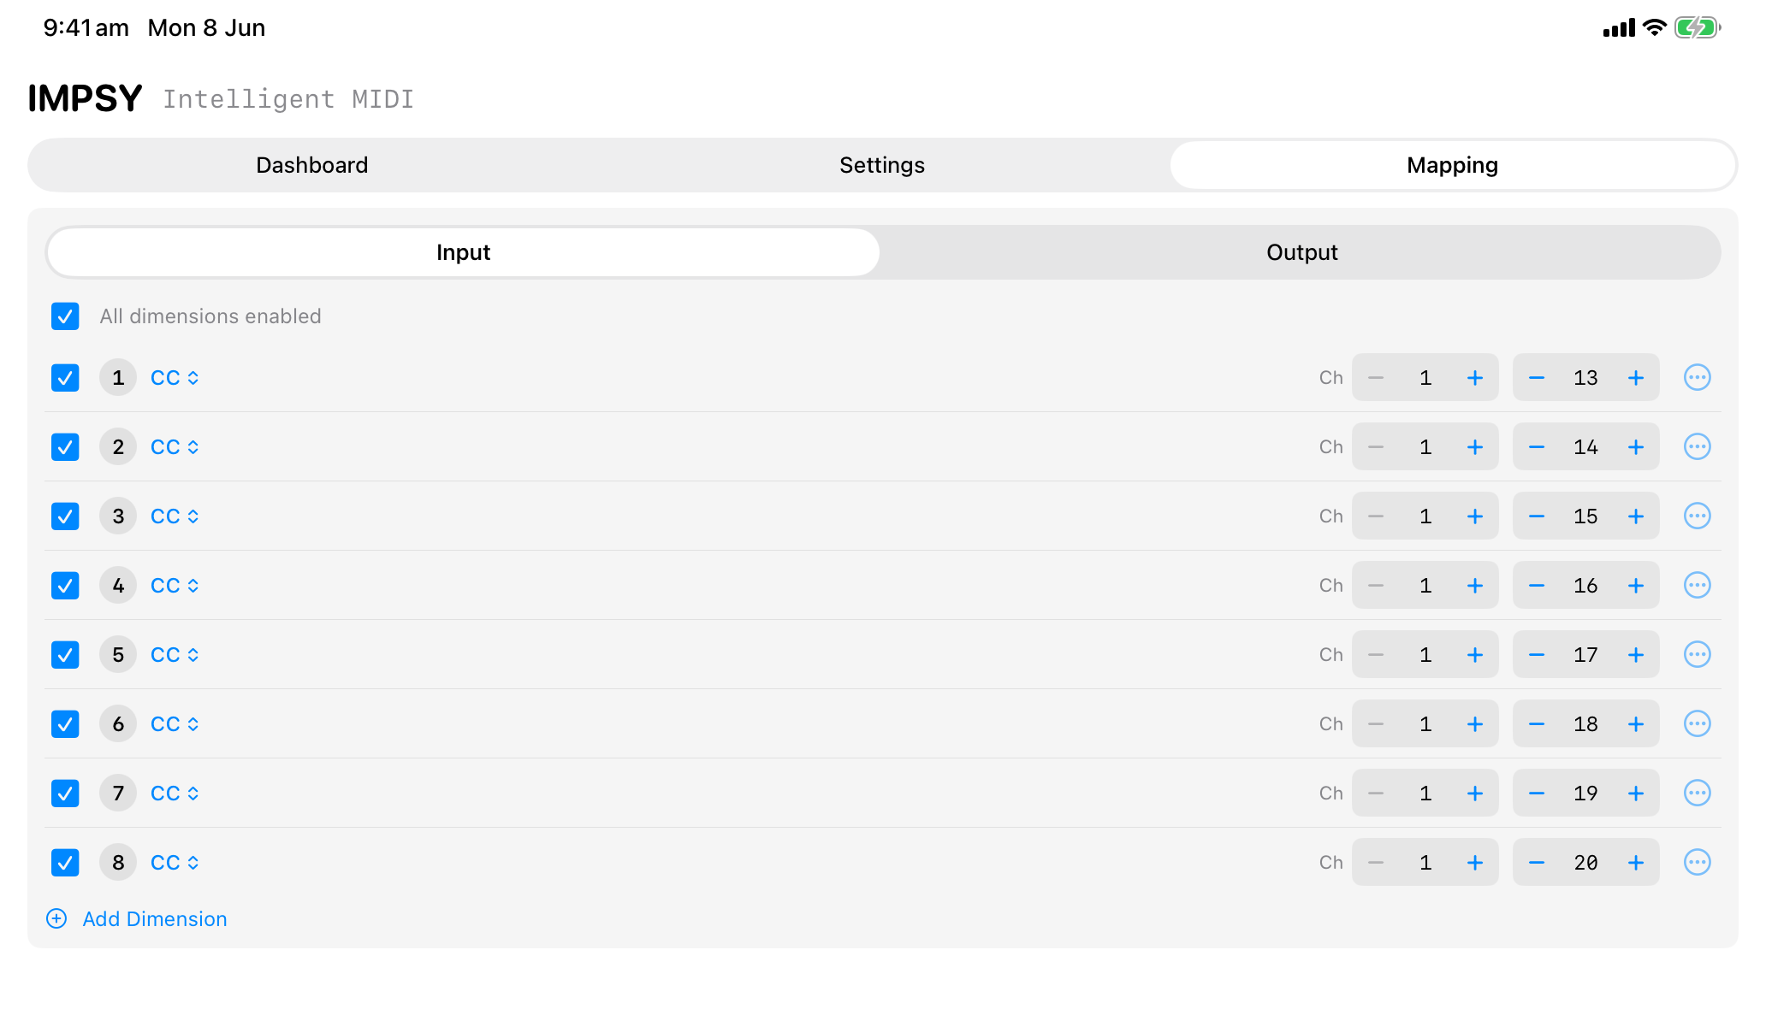Screen dimensions: 1766x1009
Task: Open more options for dimension 8
Action: click(1697, 862)
